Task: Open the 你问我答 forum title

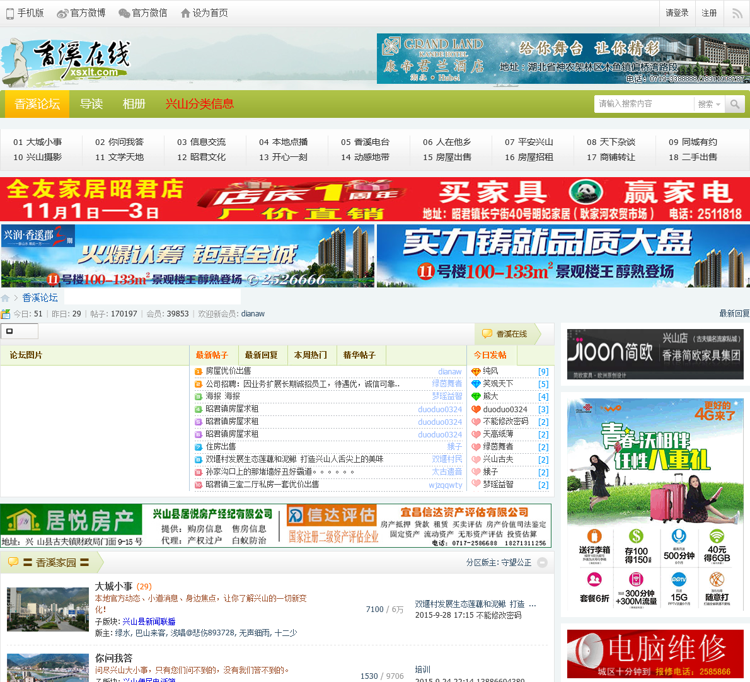Action: click(x=114, y=658)
